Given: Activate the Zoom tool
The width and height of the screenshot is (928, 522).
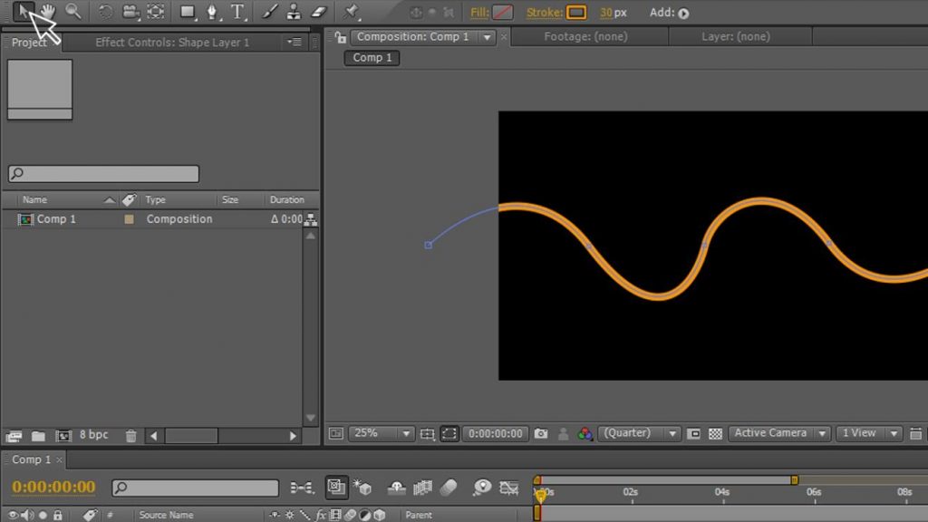Looking at the screenshot, I should coord(73,12).
